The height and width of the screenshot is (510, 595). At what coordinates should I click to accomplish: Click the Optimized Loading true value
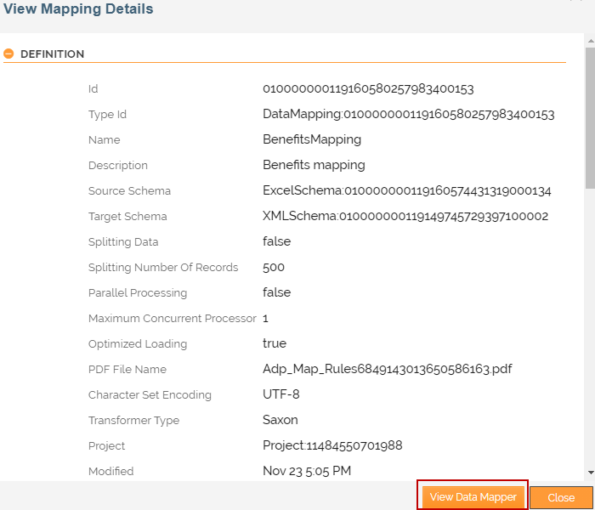(275, 343)
